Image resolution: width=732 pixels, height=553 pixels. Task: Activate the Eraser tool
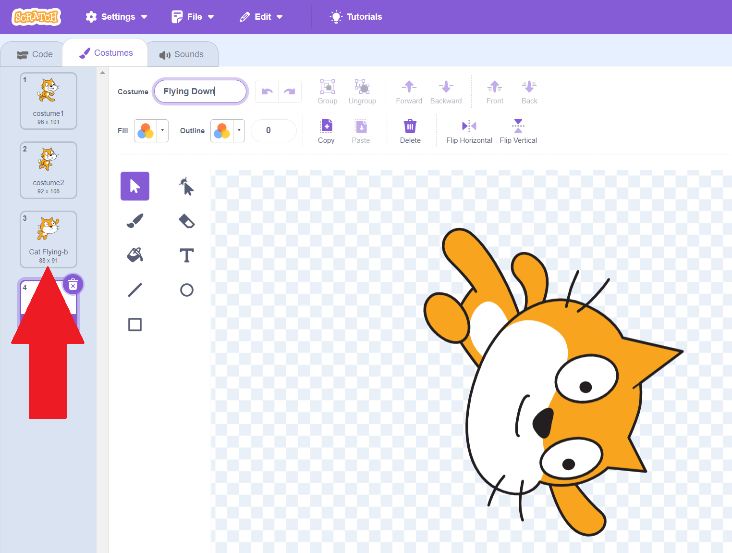pos(187,221)
